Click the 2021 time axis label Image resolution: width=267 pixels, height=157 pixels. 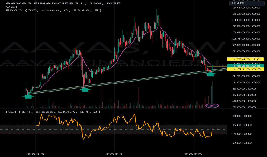pos(114,154)
